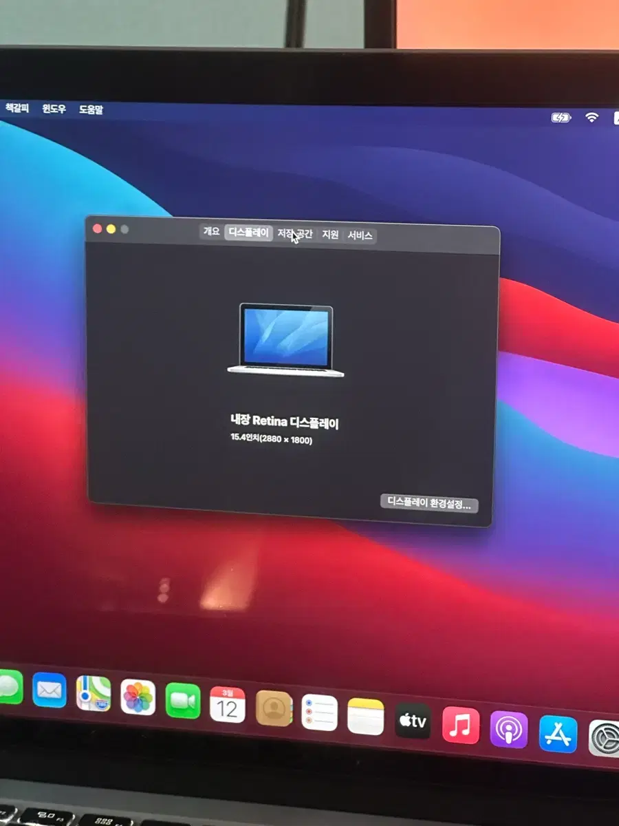Launch the App Store icon
Image resolution: width=619 pixels, height=826 pixels.
[x=558, y=734]
